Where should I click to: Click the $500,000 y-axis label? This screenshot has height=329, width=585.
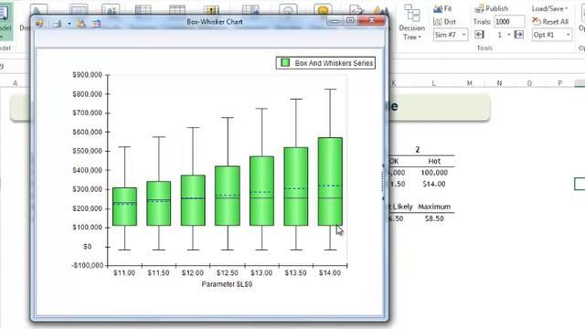pyautogui.click(x=88, y=151)
